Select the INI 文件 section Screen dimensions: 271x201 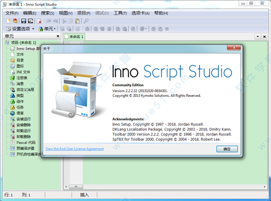tap(23, 72)
